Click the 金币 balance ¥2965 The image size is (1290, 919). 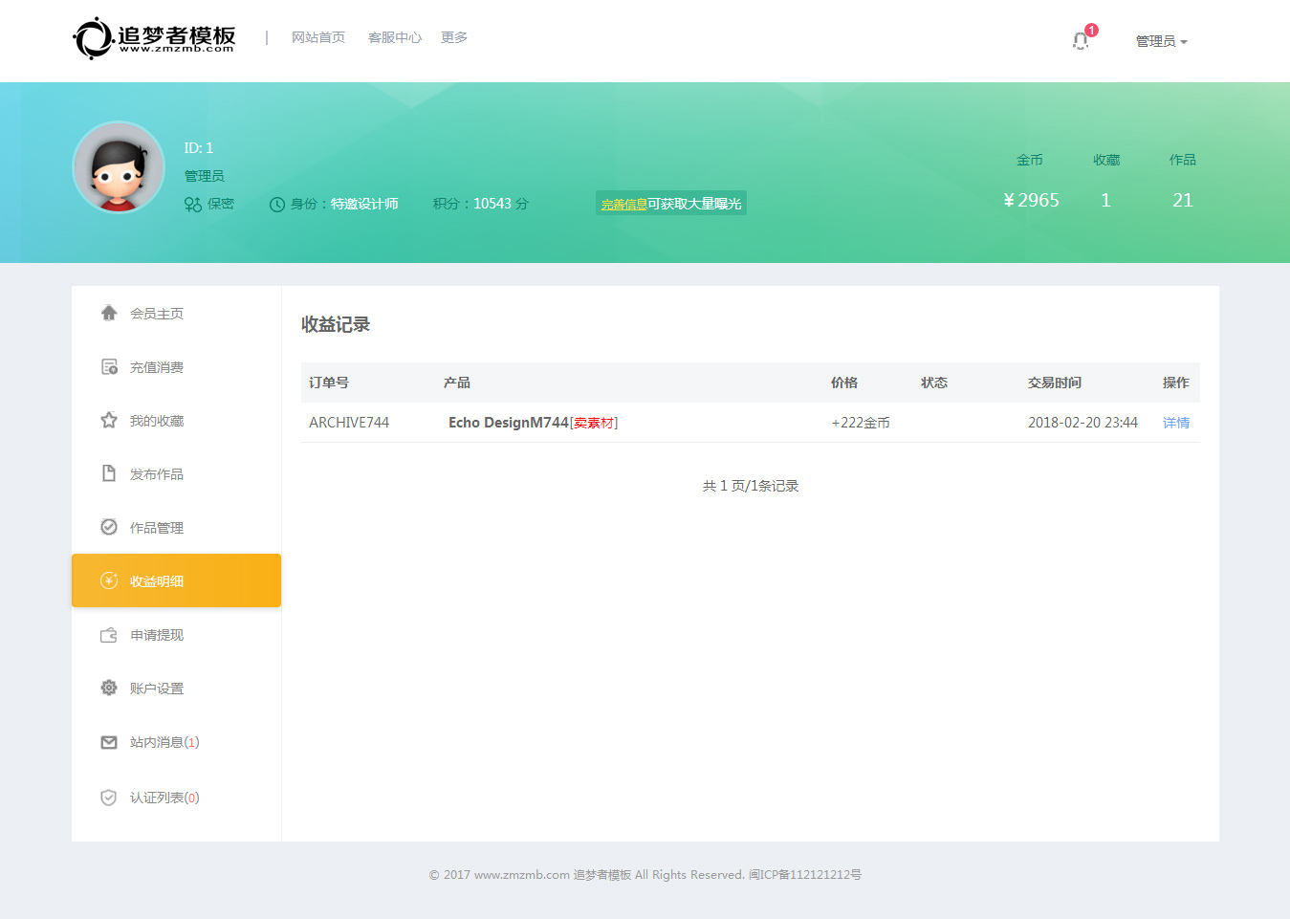(x=1031, y=200)
